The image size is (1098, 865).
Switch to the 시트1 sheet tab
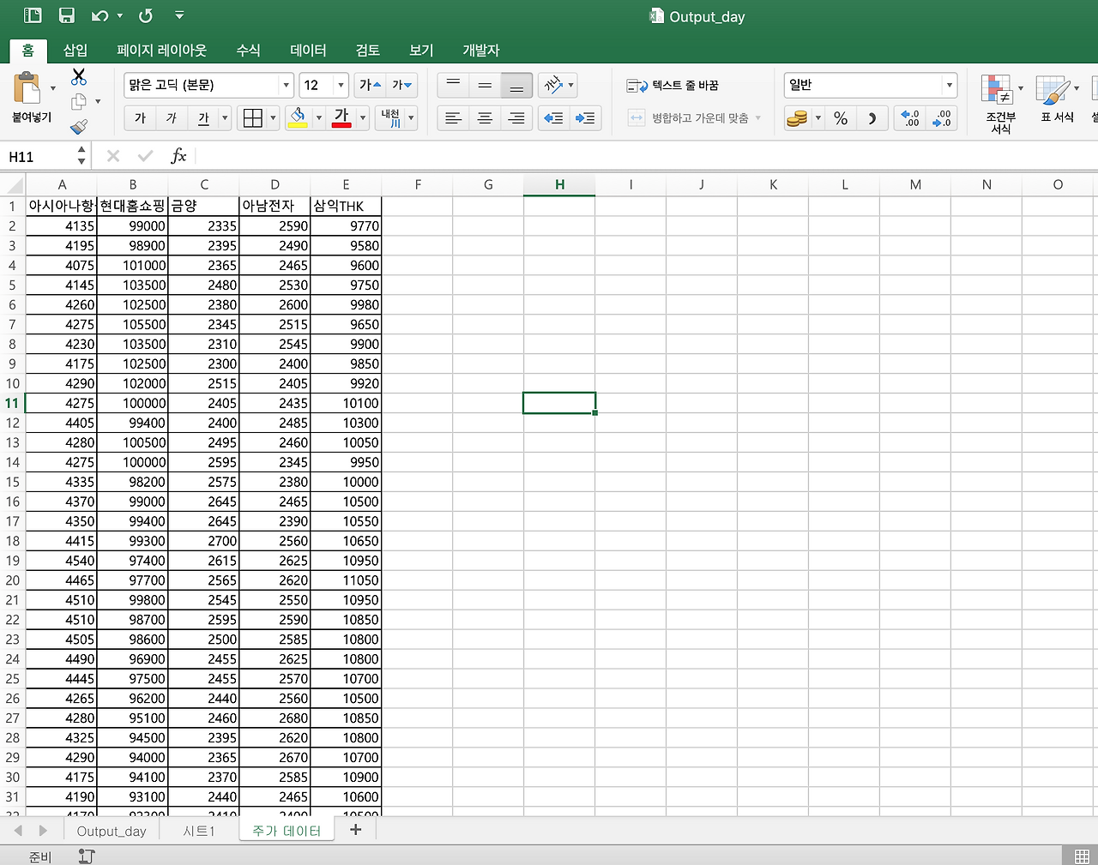199,831
